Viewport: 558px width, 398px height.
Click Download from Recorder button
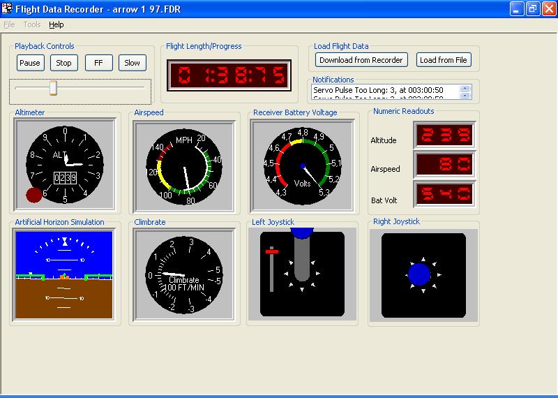(x=361, y=60)
